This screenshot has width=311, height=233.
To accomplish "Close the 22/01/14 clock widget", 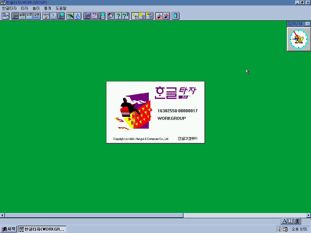I will 308,24.
